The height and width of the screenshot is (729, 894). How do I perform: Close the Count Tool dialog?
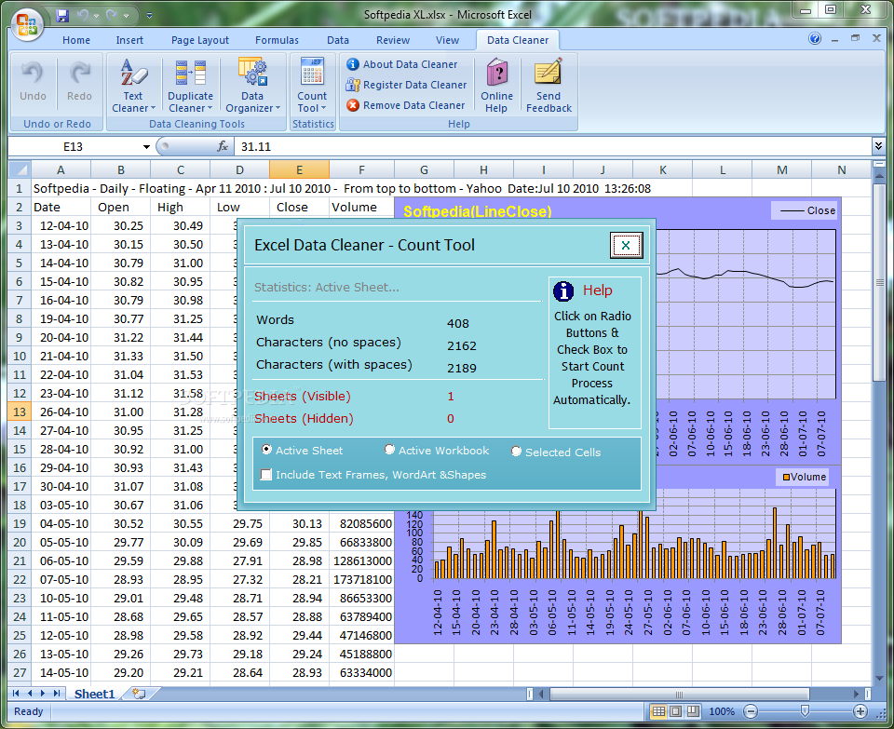point(626,245)
